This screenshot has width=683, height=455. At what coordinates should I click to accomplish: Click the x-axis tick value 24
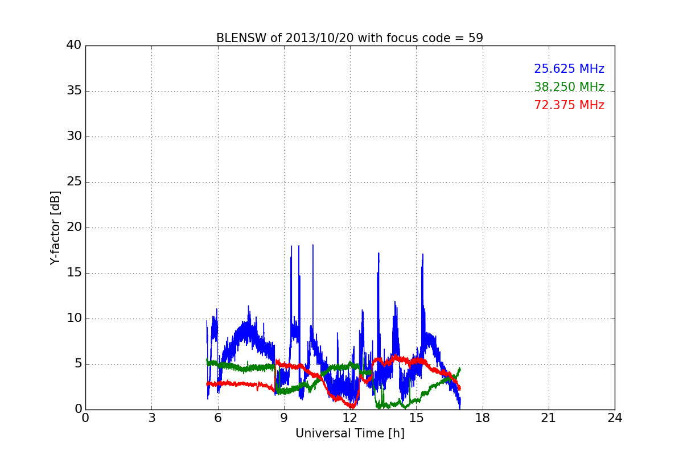point(615,418)
